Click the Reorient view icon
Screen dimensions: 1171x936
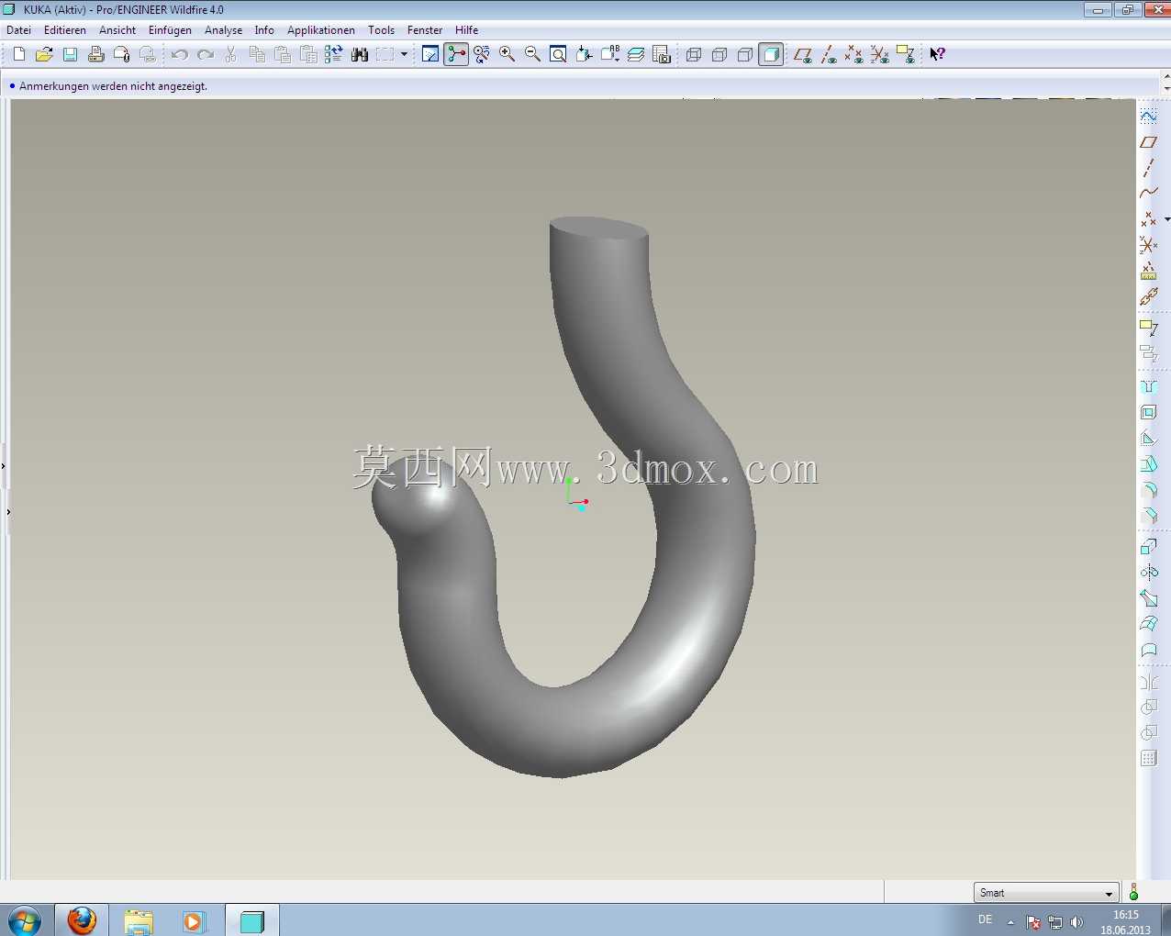point(584,55)
